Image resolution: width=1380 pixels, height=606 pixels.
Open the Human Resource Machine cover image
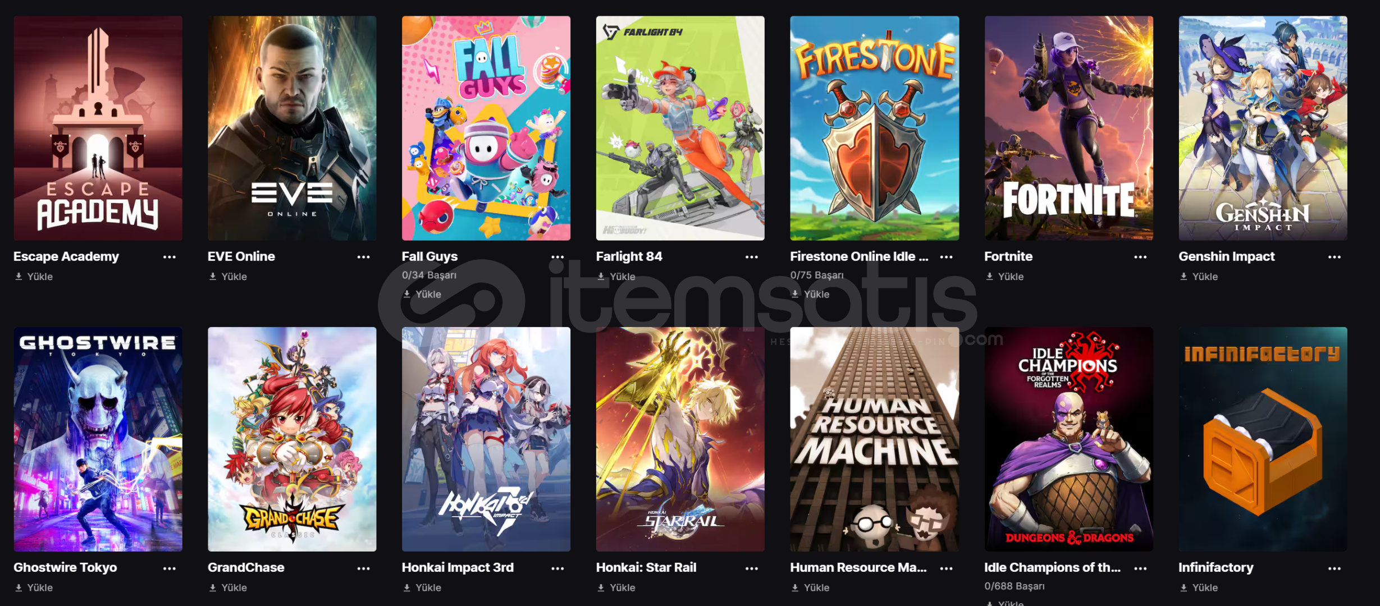874,439
